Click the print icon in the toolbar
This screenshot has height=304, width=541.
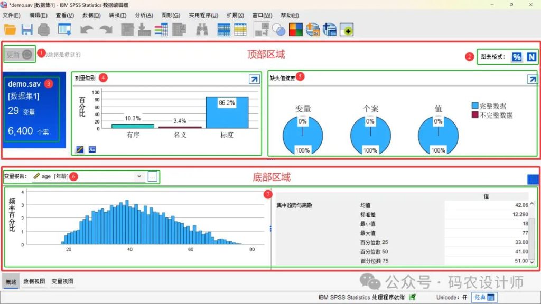43,30
